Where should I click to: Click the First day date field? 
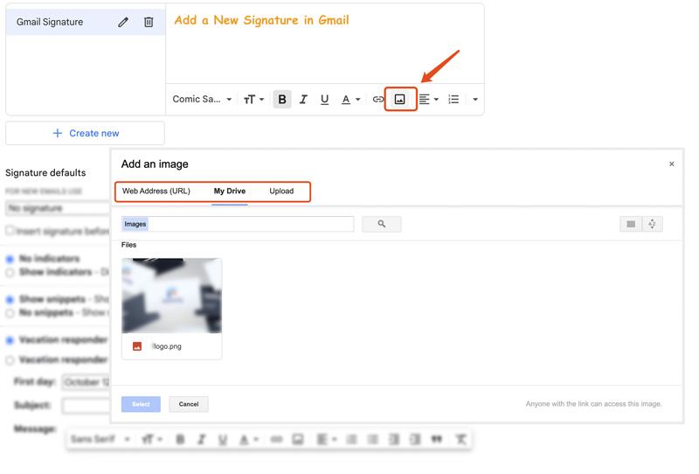(x=86, y=382)
